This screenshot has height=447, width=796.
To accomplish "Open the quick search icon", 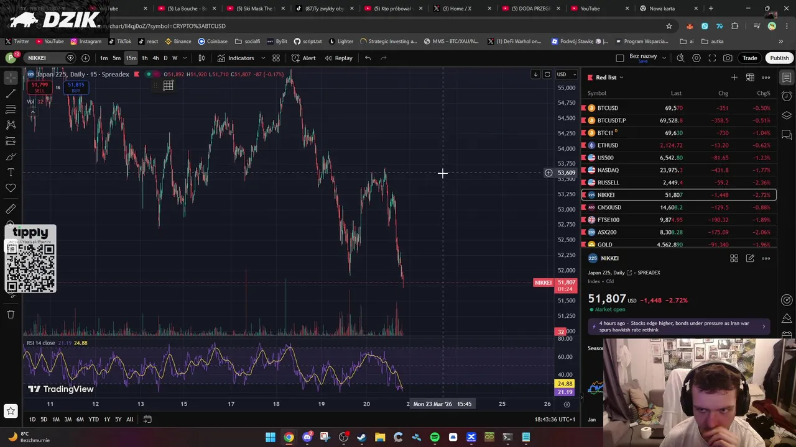I will (x=680, y=58).
